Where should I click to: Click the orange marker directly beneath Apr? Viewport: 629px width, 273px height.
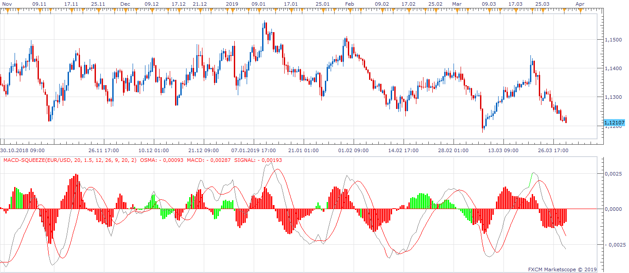(x=580, y=10)
